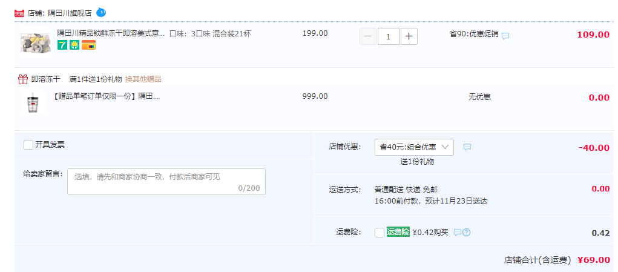Tick the 开具发票 invoice checkbox
The width and height of the screenshot is (618, 272).
28,145
